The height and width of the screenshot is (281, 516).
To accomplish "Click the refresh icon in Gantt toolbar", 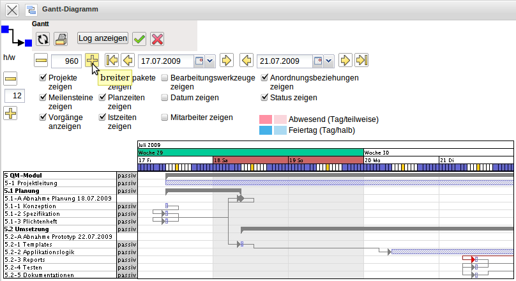I will click(43, 39).
